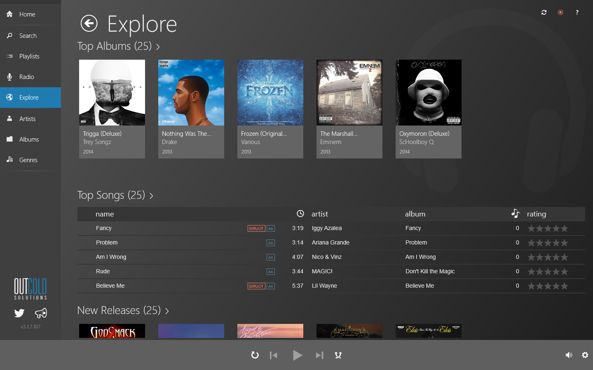This screenshot has width=593, height=370.
Task: Click the megaphone feedback icon
Action: pos(41,313)
